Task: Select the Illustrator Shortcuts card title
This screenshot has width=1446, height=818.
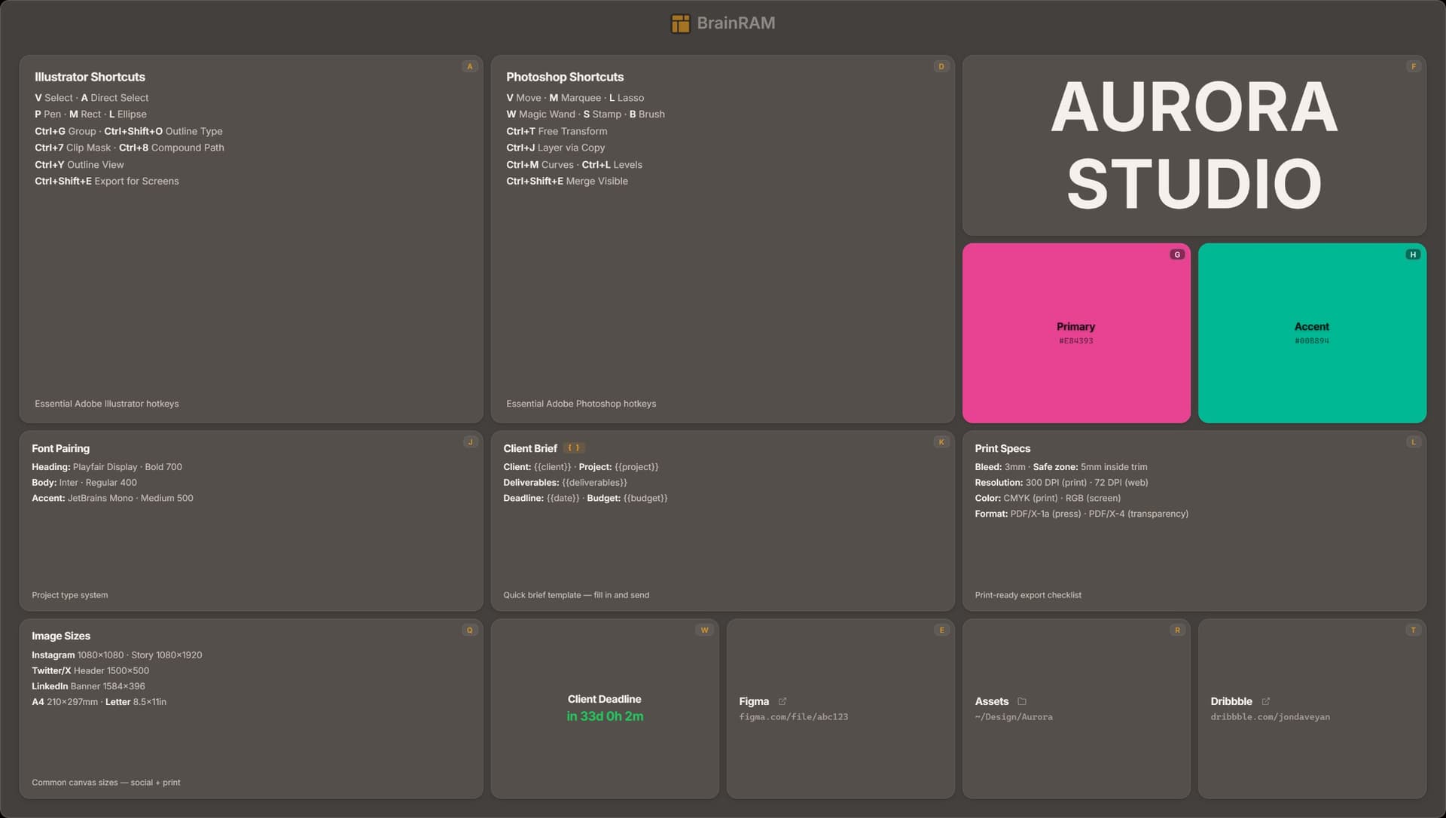Action: click(90, 77)
